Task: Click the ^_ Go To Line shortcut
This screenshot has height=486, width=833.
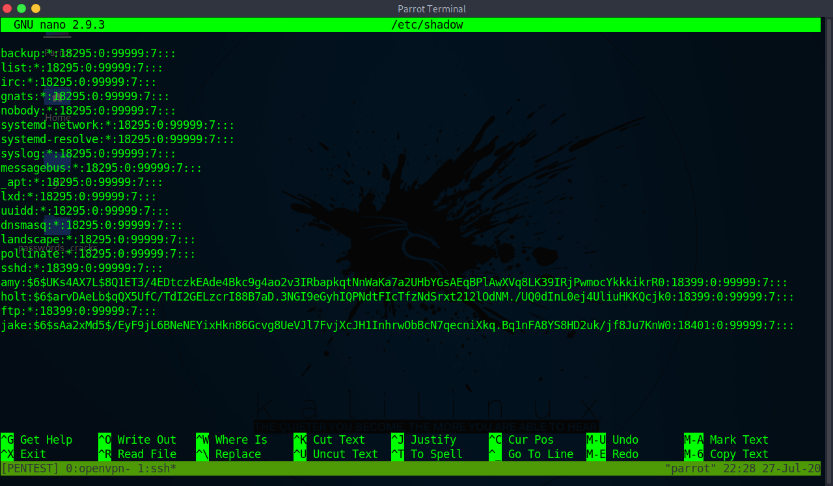Action: tap(531, 454)
